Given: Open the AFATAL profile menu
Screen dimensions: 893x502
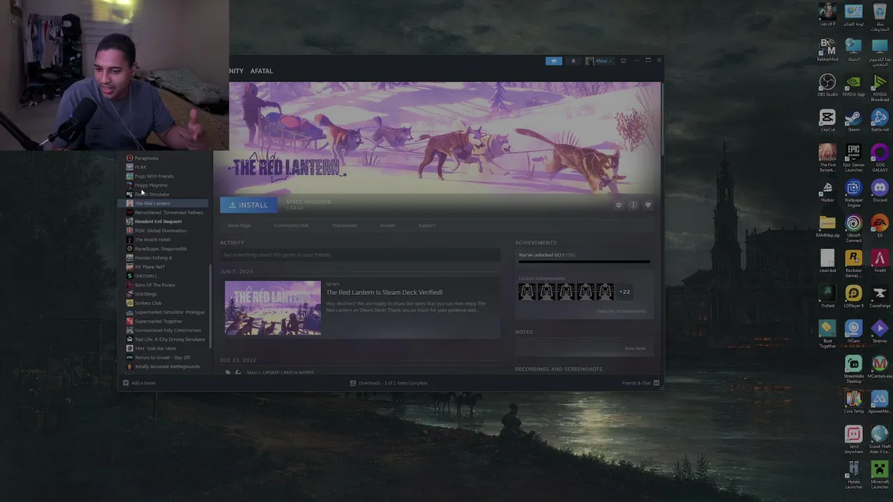Looking at the screenshot, I should [262, 71].
